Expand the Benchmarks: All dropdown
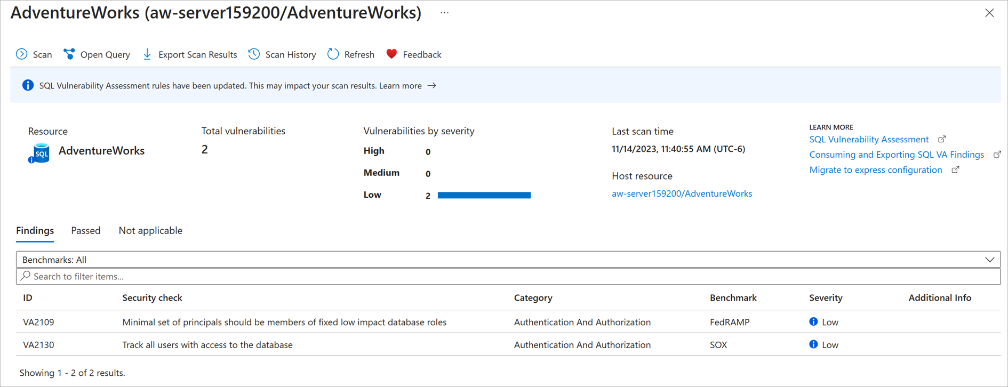1008x387 pixels. [508, 260]
